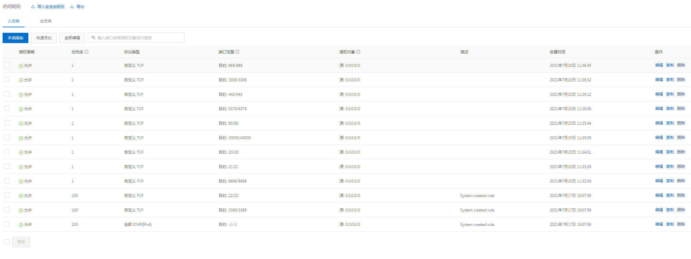Click the 导出 export link
This screenshot has width=691, height=259.
tap(80, 6)
